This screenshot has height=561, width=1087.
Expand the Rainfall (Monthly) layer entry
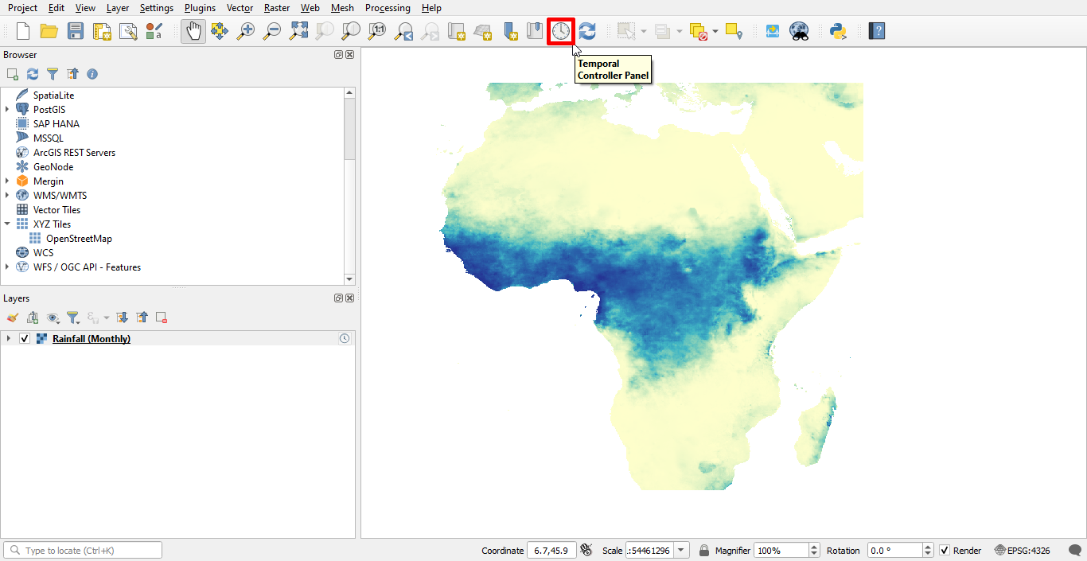tap(8, 338)
